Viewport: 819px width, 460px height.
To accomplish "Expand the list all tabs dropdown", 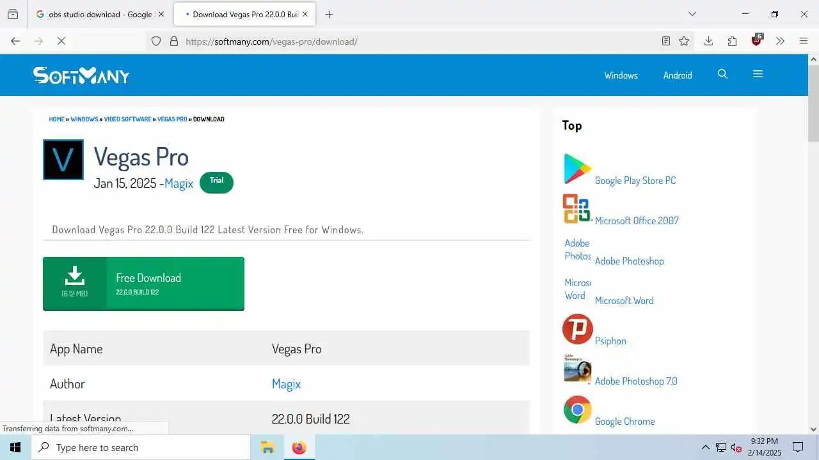I will 692,14.
